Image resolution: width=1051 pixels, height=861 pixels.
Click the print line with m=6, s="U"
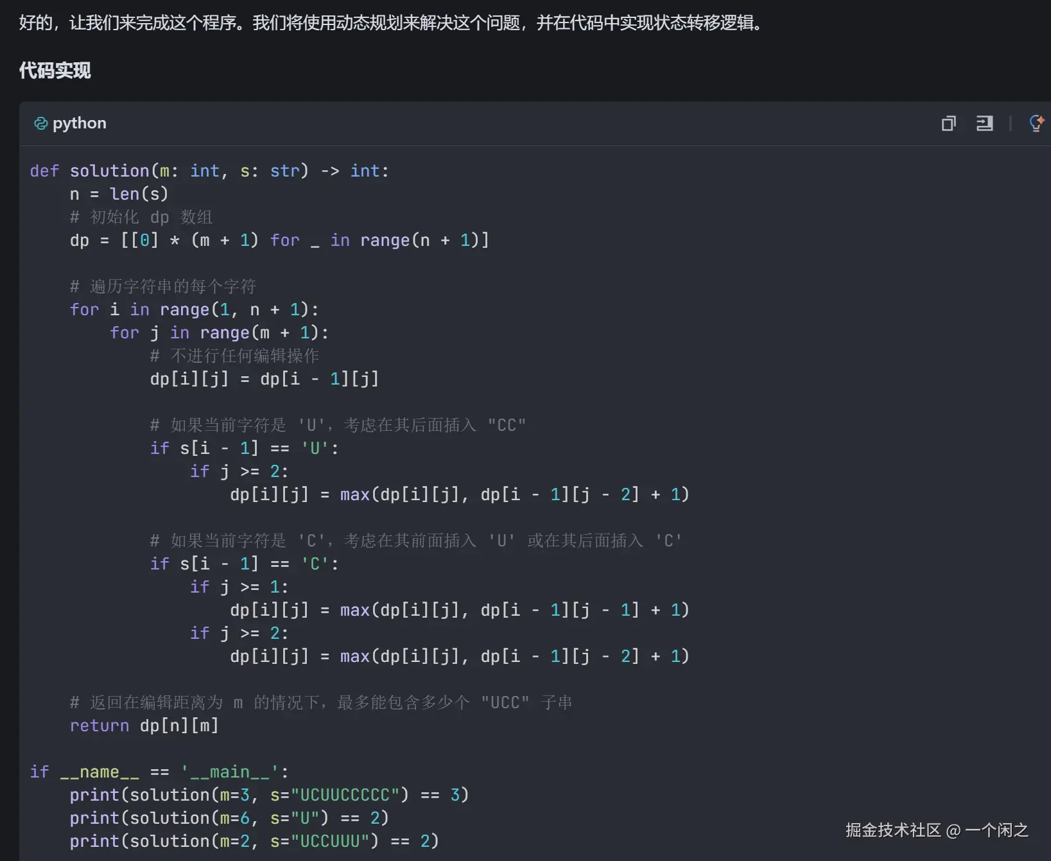coord(229,818)
